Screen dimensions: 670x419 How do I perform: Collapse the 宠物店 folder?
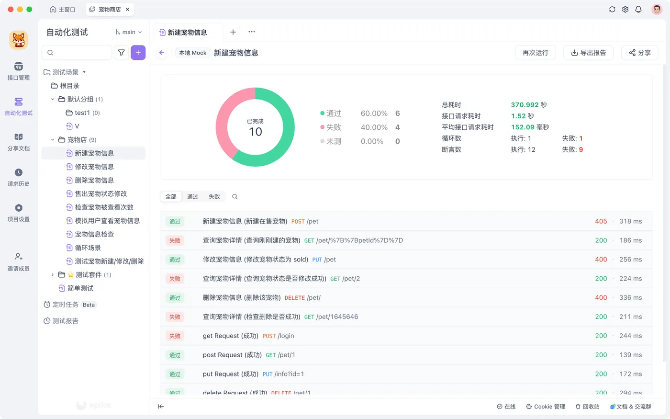pyautogui.click(x=53, y=140)
